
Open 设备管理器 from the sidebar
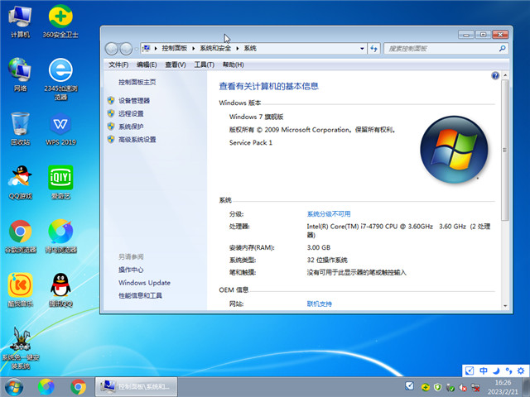[134, 101]
